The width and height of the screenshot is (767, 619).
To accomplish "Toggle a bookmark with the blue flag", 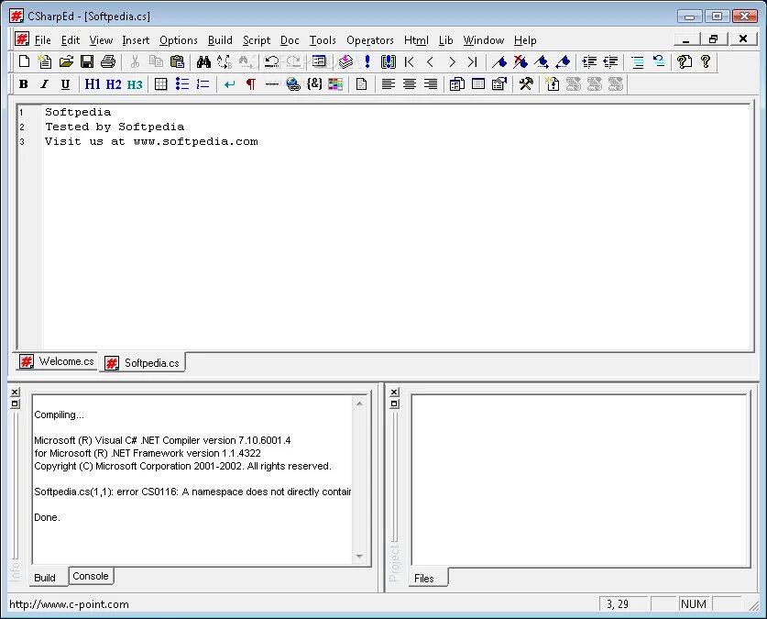I will pyautogui.click(x=499, y=61).
